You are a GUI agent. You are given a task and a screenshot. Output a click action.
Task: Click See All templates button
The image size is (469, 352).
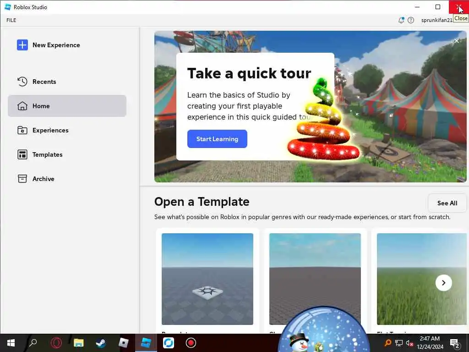click(447, 203)
